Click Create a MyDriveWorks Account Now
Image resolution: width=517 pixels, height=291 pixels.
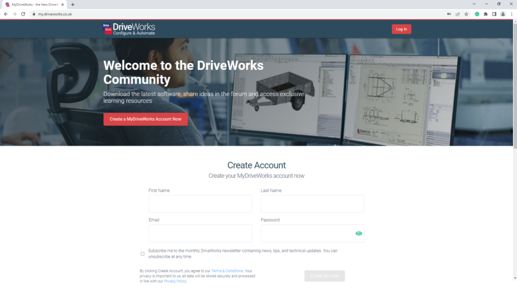[145, 119]
